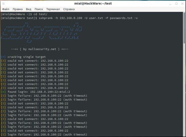The width and height of the screenshot is (186, 137).
Task: Open the Правка menu
Action: tap(17, 9)
